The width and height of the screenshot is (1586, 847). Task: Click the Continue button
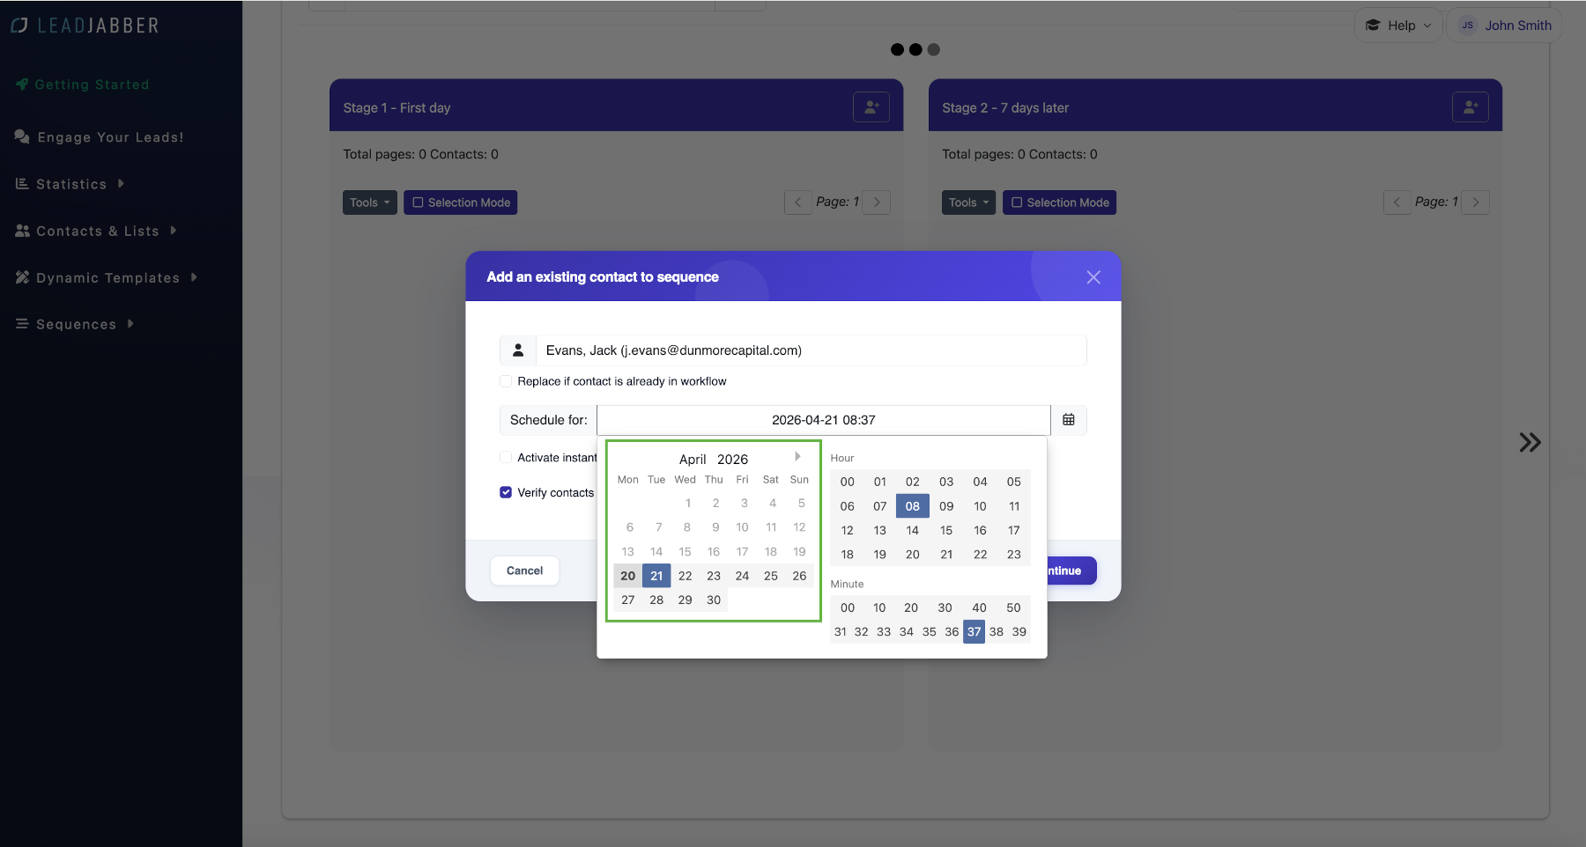1071,571
